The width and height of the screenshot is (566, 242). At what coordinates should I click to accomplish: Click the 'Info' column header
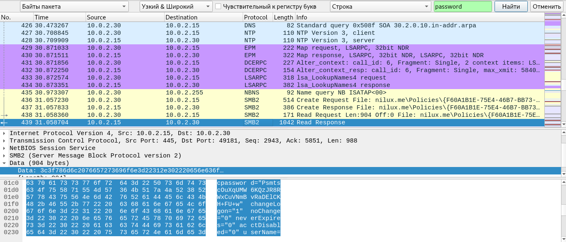coord(420,17)
